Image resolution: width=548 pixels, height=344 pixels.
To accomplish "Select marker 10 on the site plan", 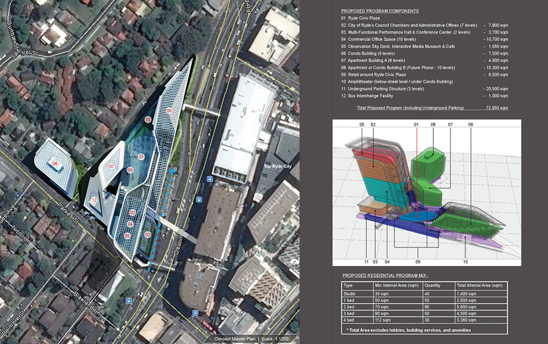I will (148, 119).
